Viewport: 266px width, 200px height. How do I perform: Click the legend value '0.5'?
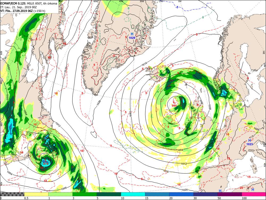(x=26, y=198)
